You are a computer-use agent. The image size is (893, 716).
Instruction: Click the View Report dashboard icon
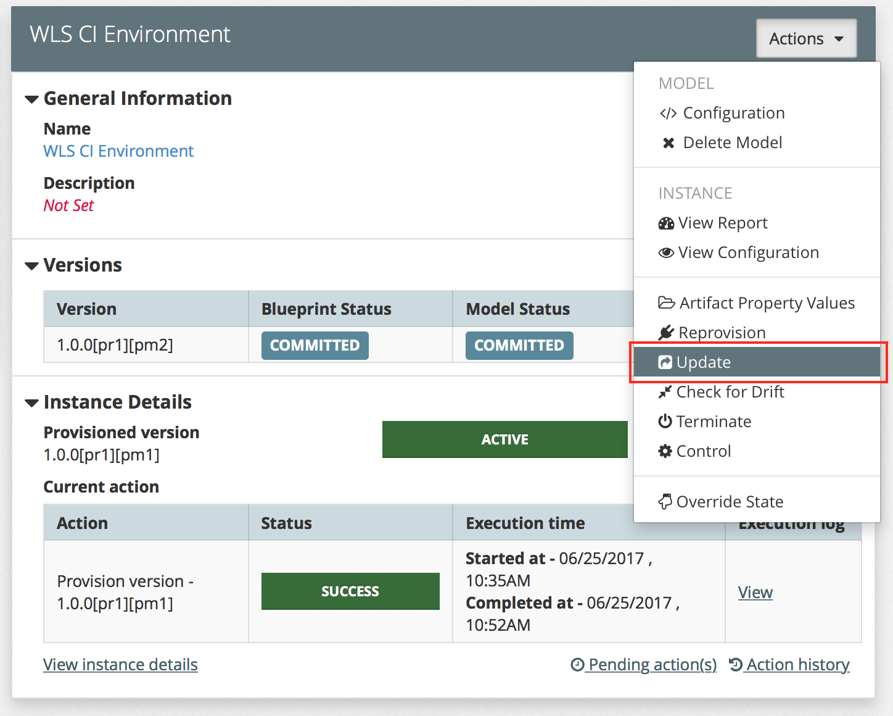666,223
